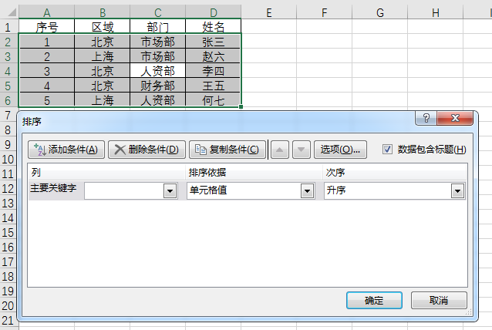The width and height of the screenshot is (492, 330).
Task: Click cell containing 何七
Action: point(214,100)
